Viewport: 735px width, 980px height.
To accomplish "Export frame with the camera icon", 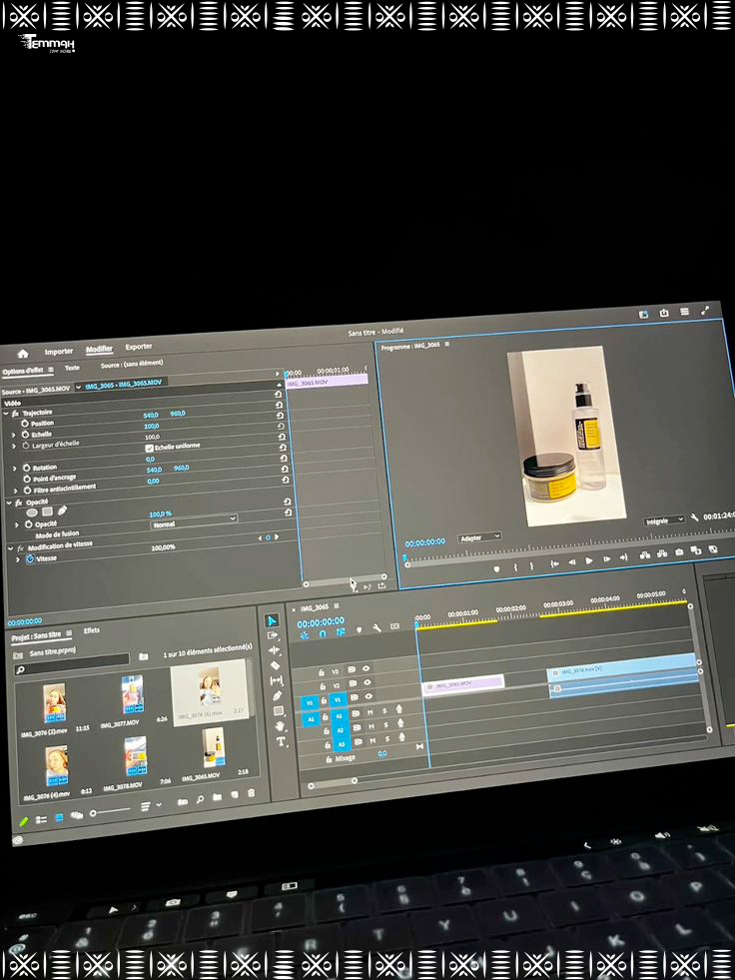I will click(x=679, y=551).
